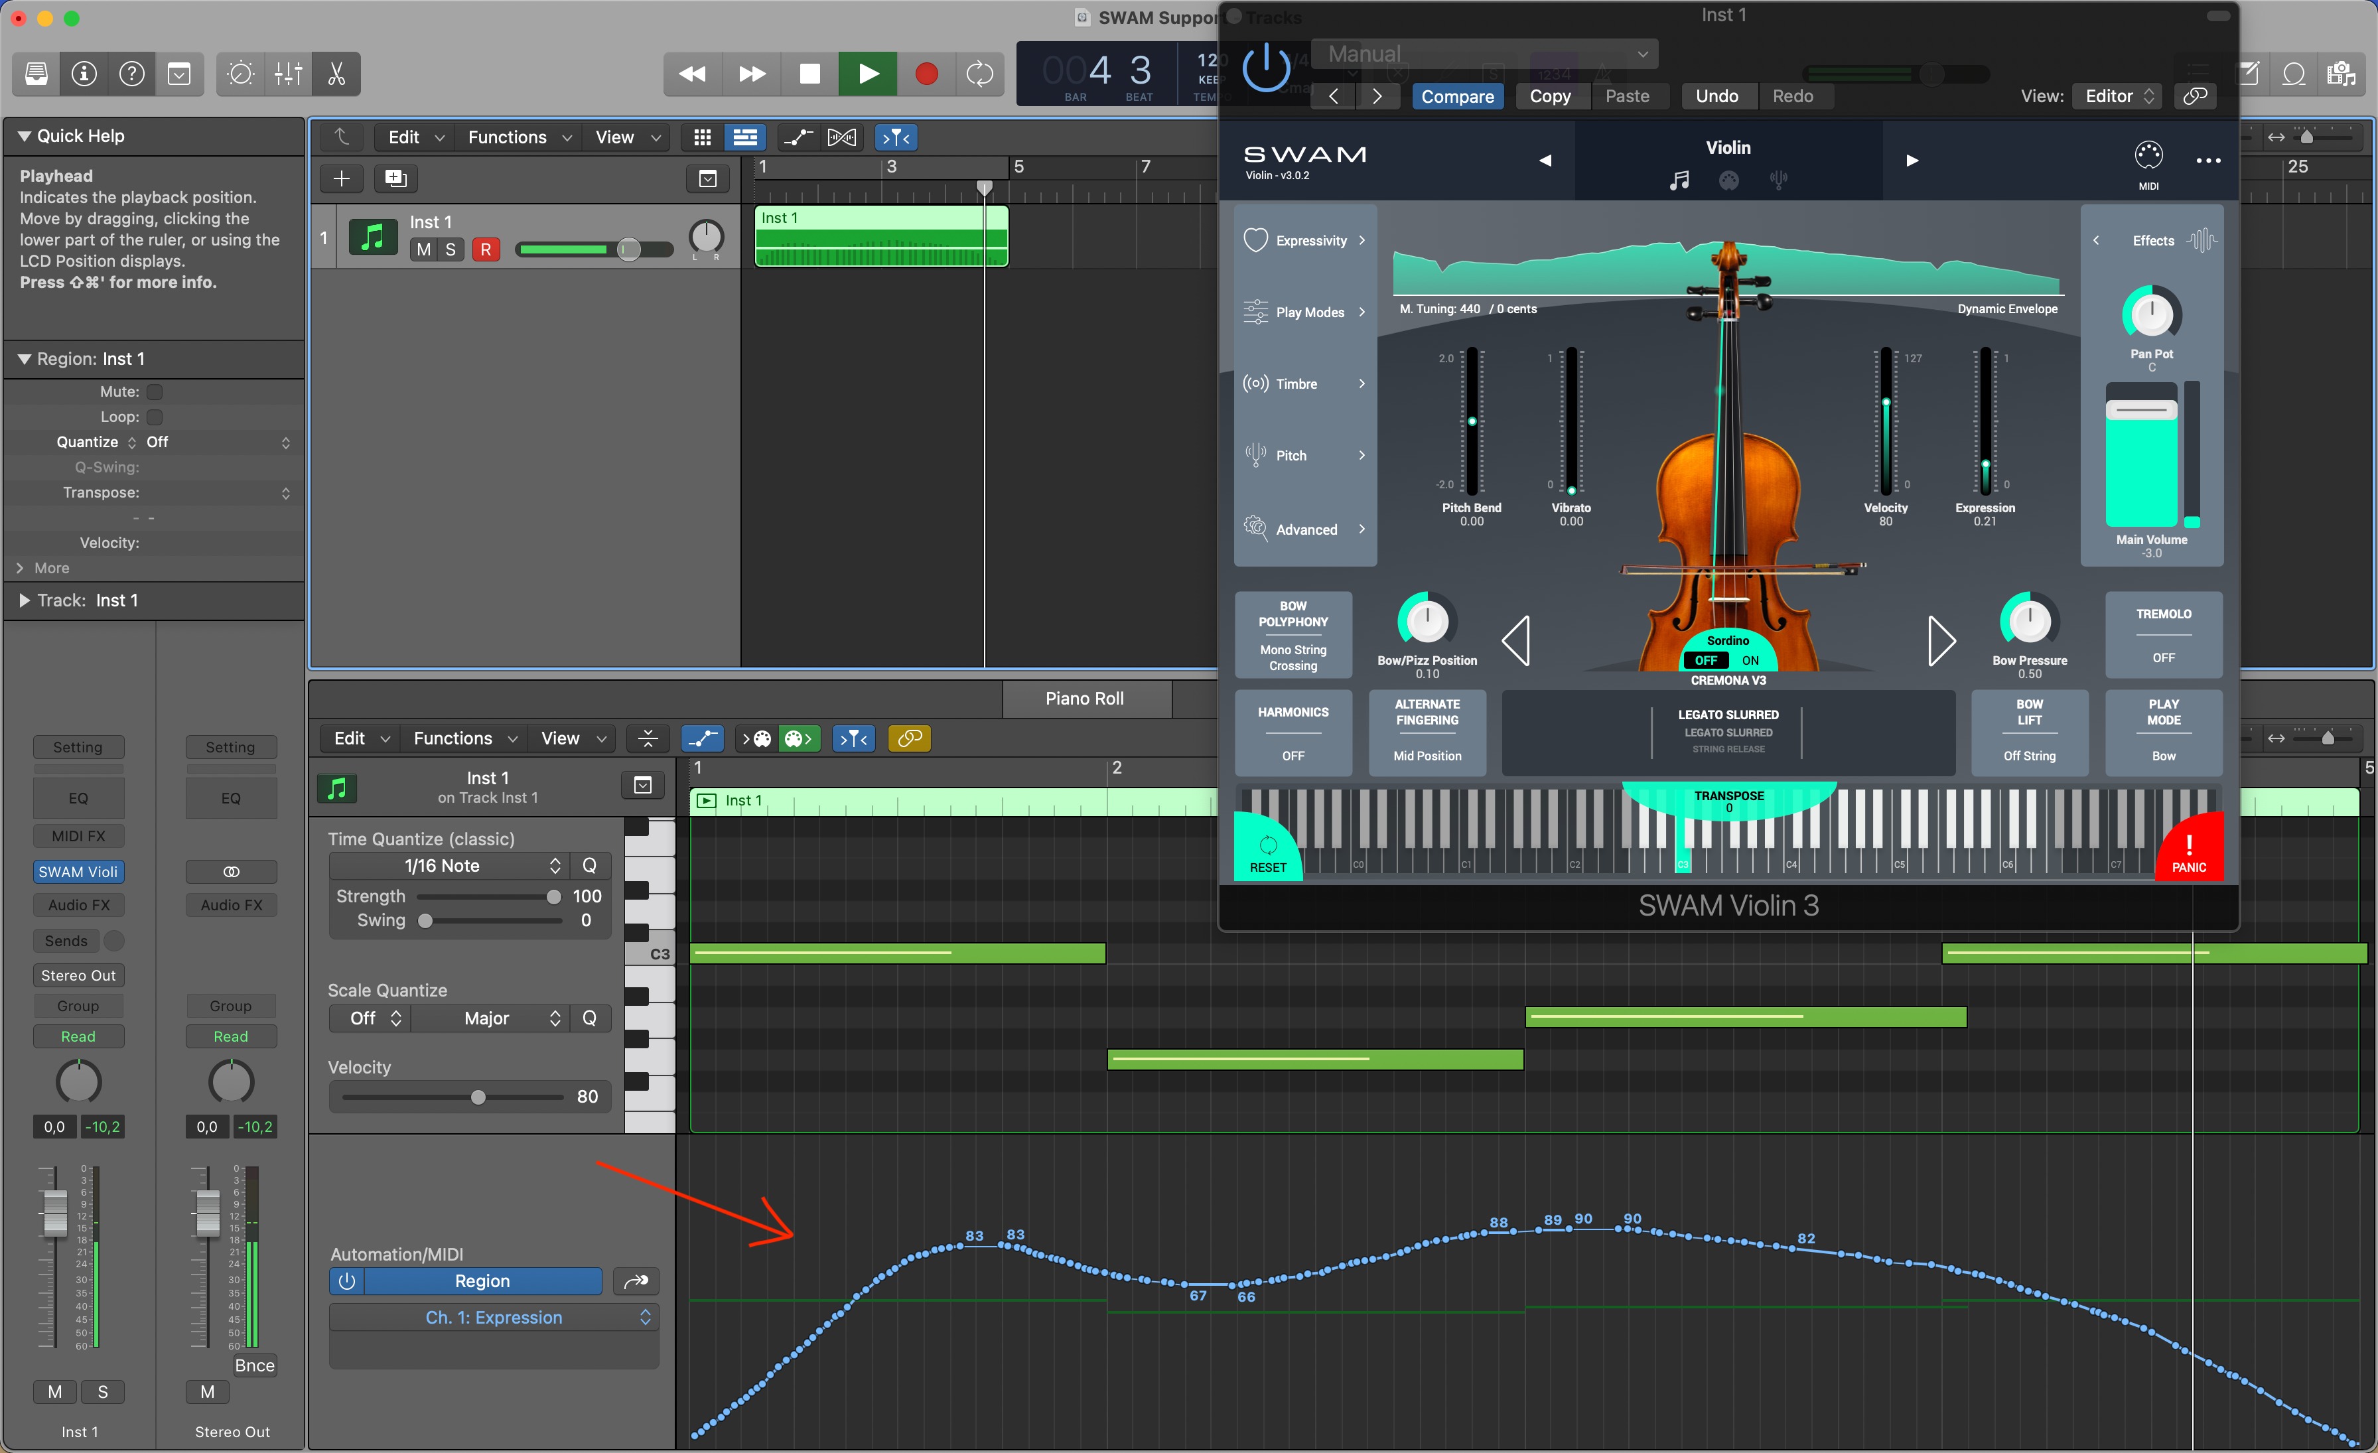Open Library from control bar

36,74
